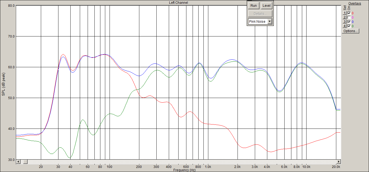Screen dimensions: 369x172
Task: Click the Left Channel title
Action: click(x=178, y=3)
